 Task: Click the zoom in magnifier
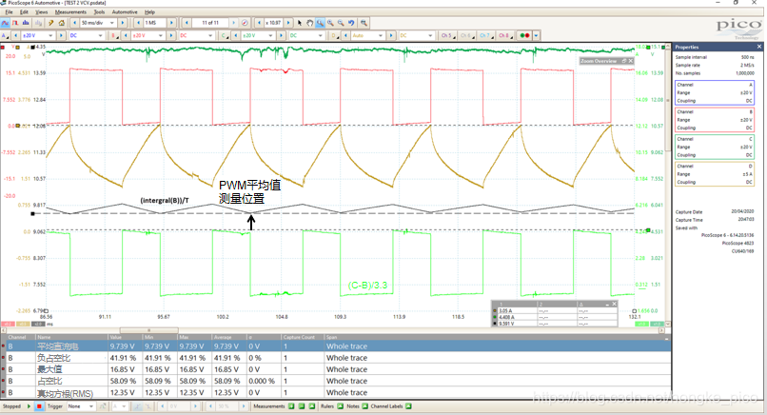[330, 23]
